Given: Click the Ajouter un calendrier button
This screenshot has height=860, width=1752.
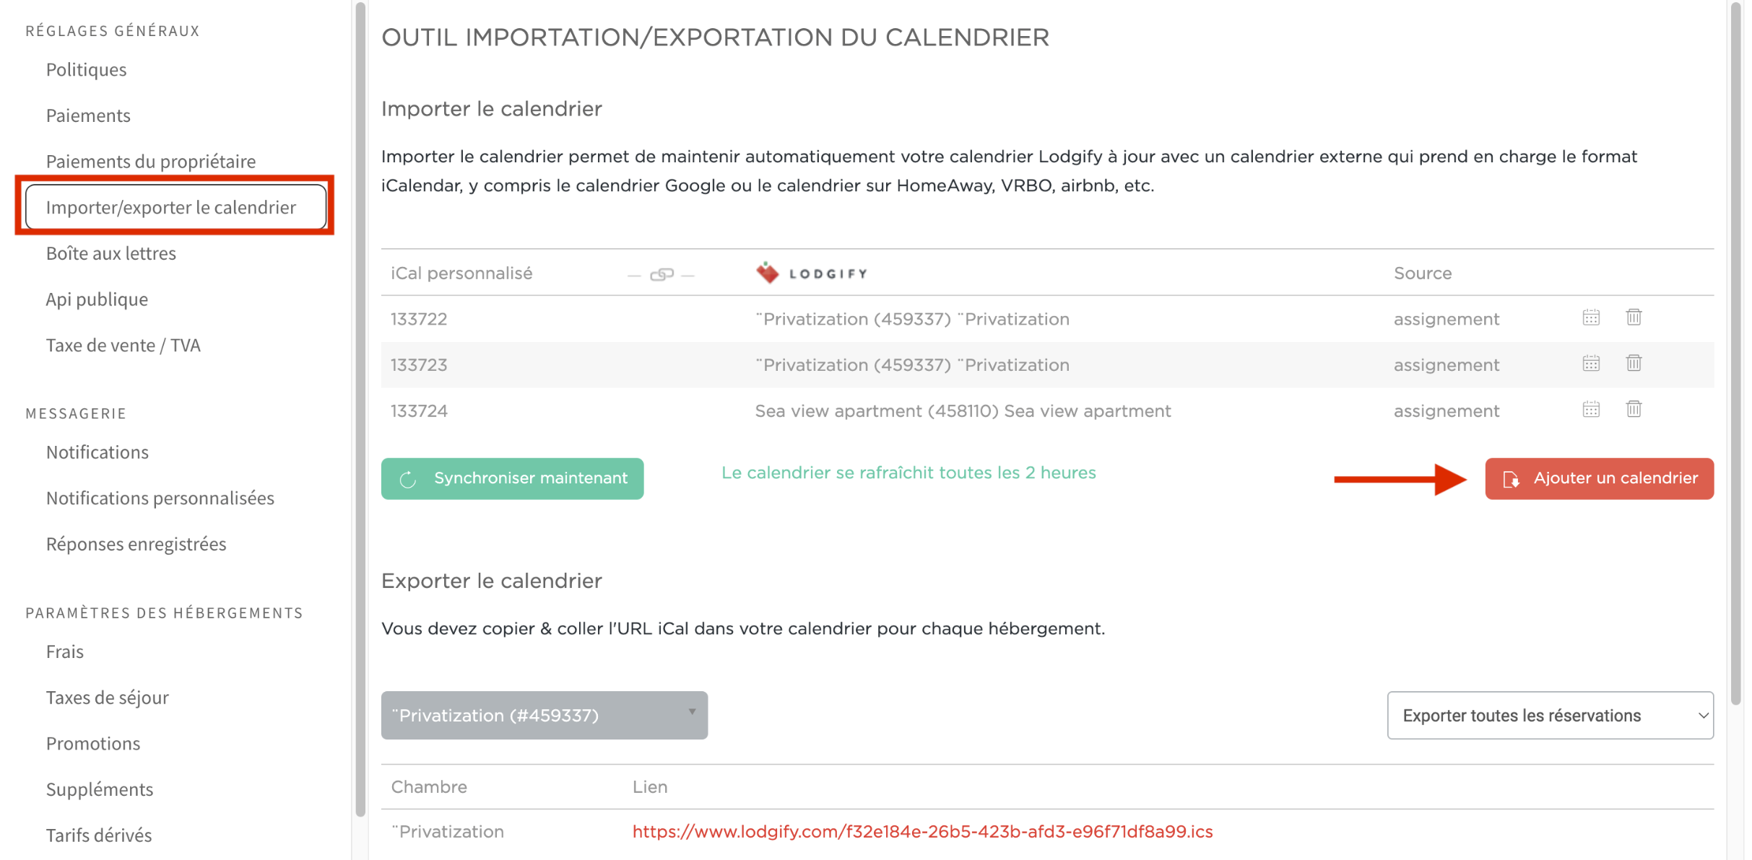Looking at the screenshot, I should coord(1600,478).
